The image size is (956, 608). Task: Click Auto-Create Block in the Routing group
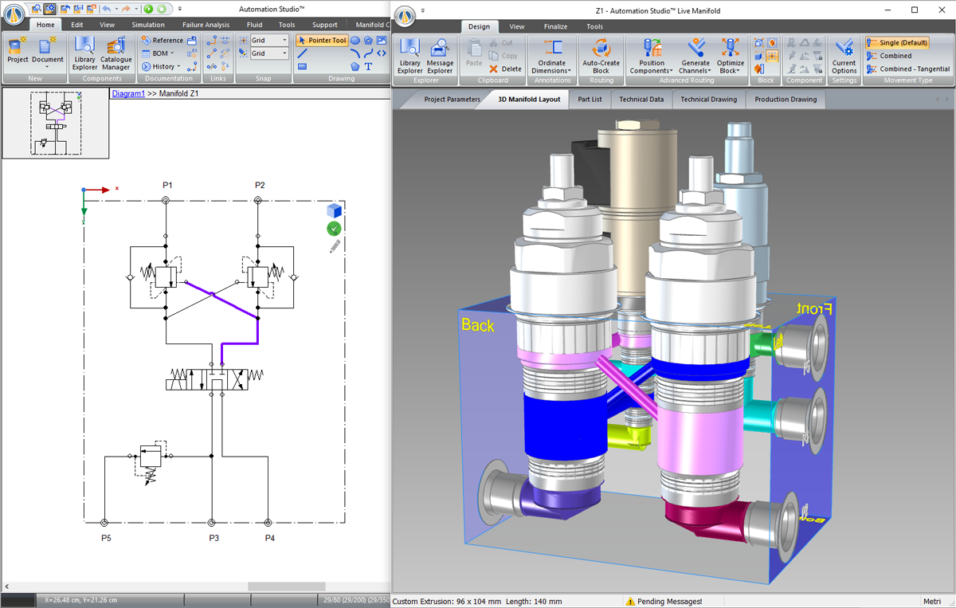[x=601, y=56]
